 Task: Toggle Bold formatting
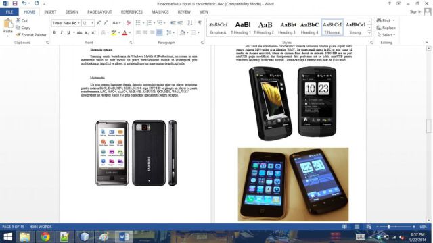pos(54,32)
